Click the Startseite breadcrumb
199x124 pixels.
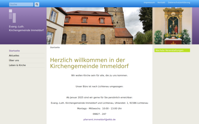(x=55, y=47)
